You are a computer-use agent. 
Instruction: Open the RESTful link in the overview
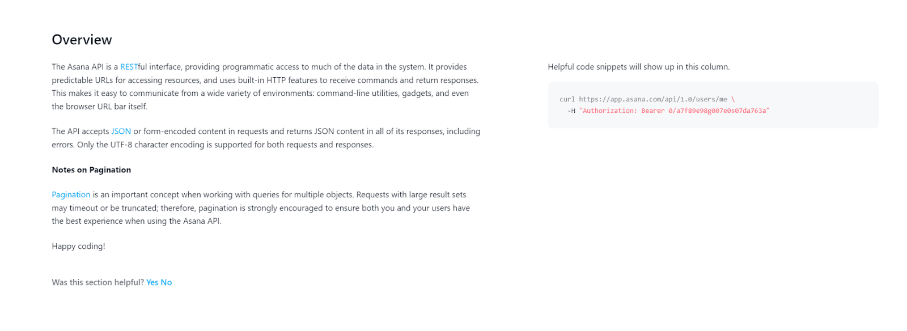(129, 67)
